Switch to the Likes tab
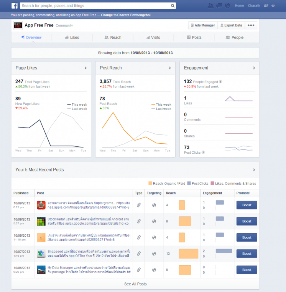Image resolution: width=286 pixels, height=292 pixels. pyautogui.click(x=72, y=37)
